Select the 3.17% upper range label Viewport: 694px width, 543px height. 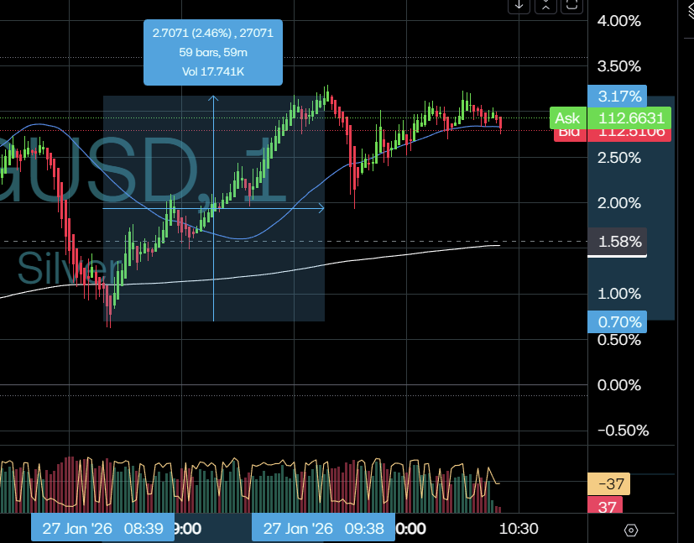click(618, 96)
